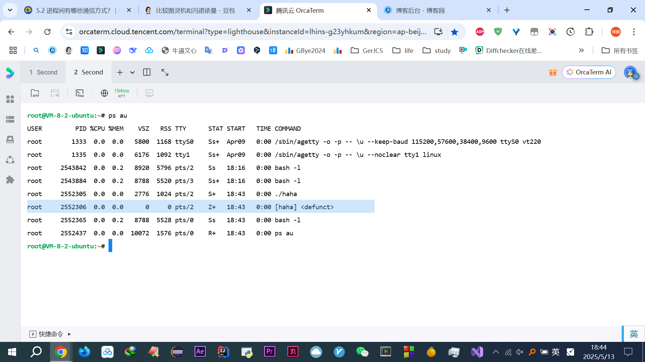Click the globe network RTT icon

tap(104, 93)
